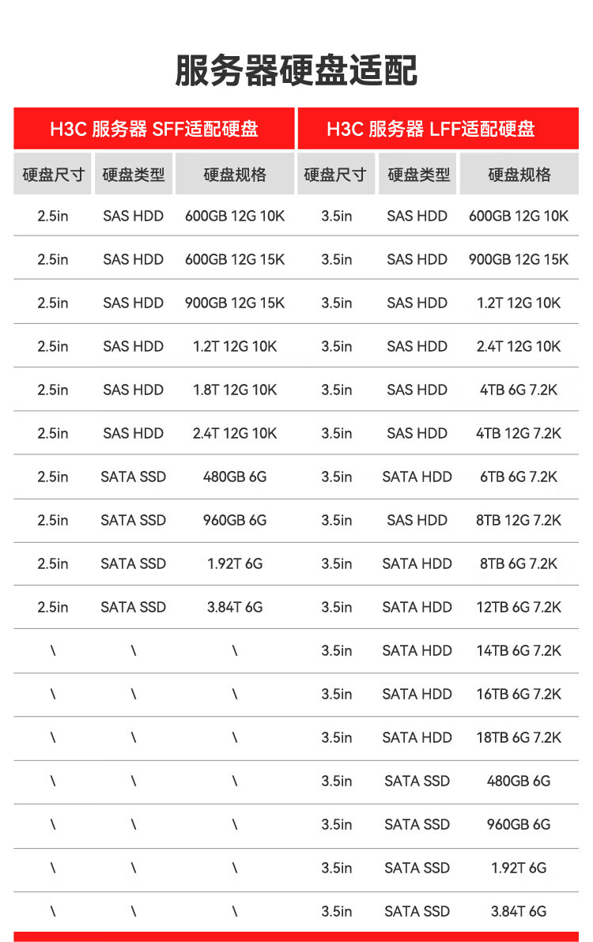This screenshot has width=593, height=942.
Task: Click the 4TB 6G 7.2K spec cell
Action: pos(519,390)
